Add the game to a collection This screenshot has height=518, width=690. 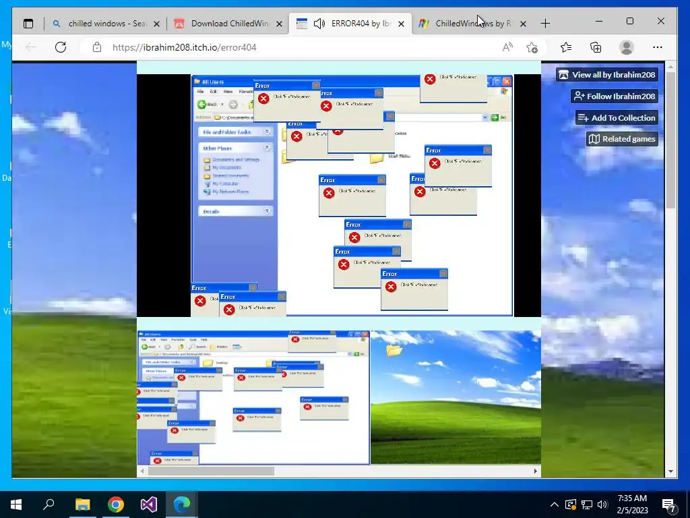(617, 117)
